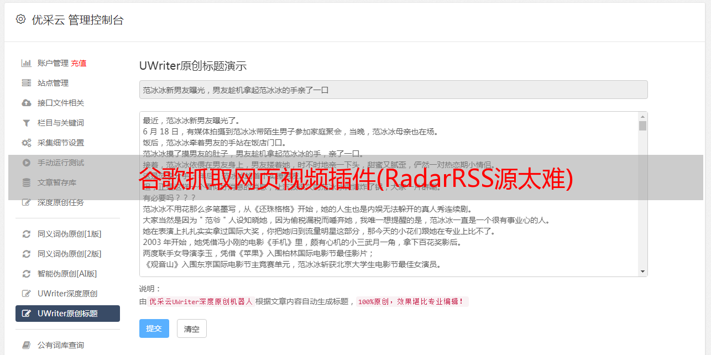Click the gear icon beside 优采云 管理控制台

pyautogui.click(x=20, y=19)
